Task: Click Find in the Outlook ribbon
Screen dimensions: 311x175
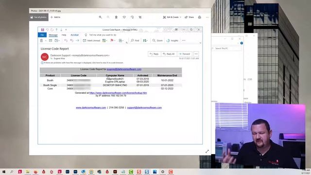Action: 135,40
